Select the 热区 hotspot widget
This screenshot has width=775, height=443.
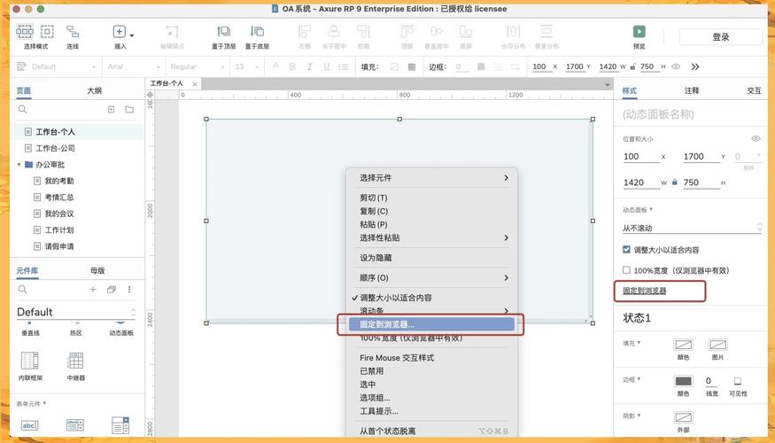(x=75, y=333)
